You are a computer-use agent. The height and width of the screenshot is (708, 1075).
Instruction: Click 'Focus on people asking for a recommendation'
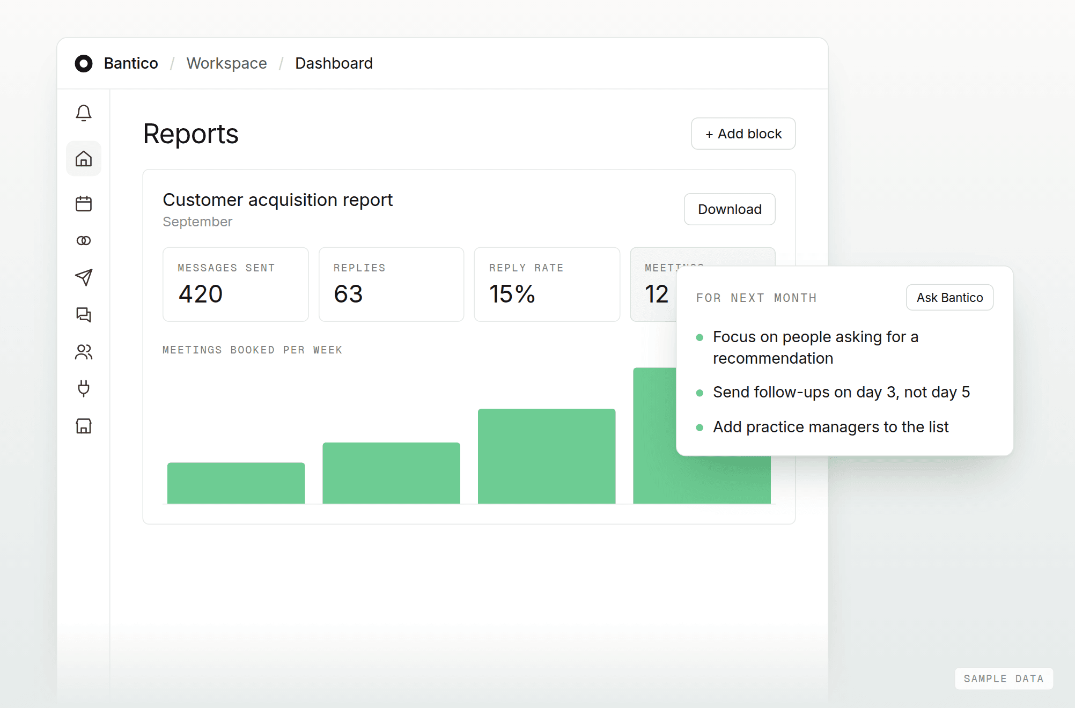tap(815, 348)
